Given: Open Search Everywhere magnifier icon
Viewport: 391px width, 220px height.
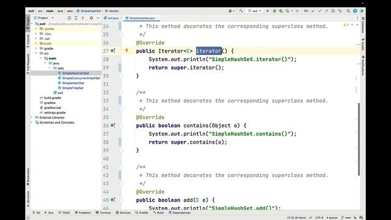Looking at the screenshot, I should [x=348, y=11].
